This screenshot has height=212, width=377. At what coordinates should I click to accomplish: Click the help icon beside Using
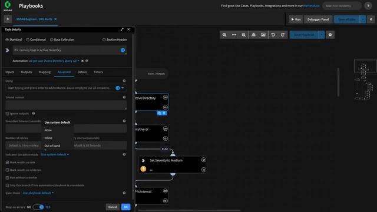[124, 81]
